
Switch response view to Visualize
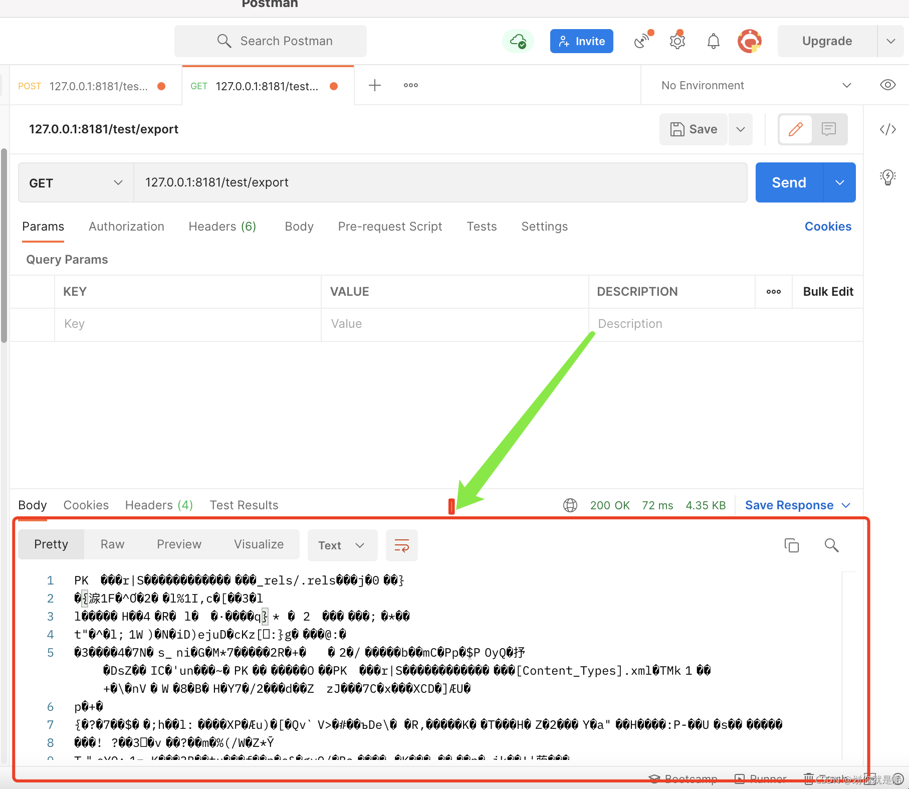[259, 544]
